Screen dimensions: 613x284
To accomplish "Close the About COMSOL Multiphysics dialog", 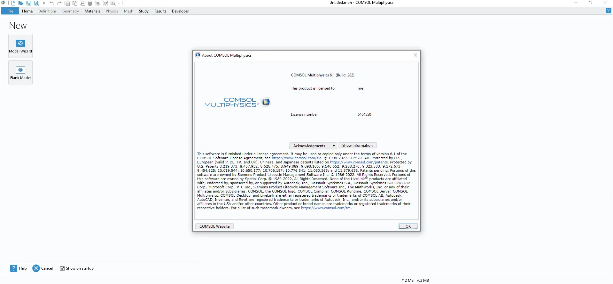I will (415, 55).
